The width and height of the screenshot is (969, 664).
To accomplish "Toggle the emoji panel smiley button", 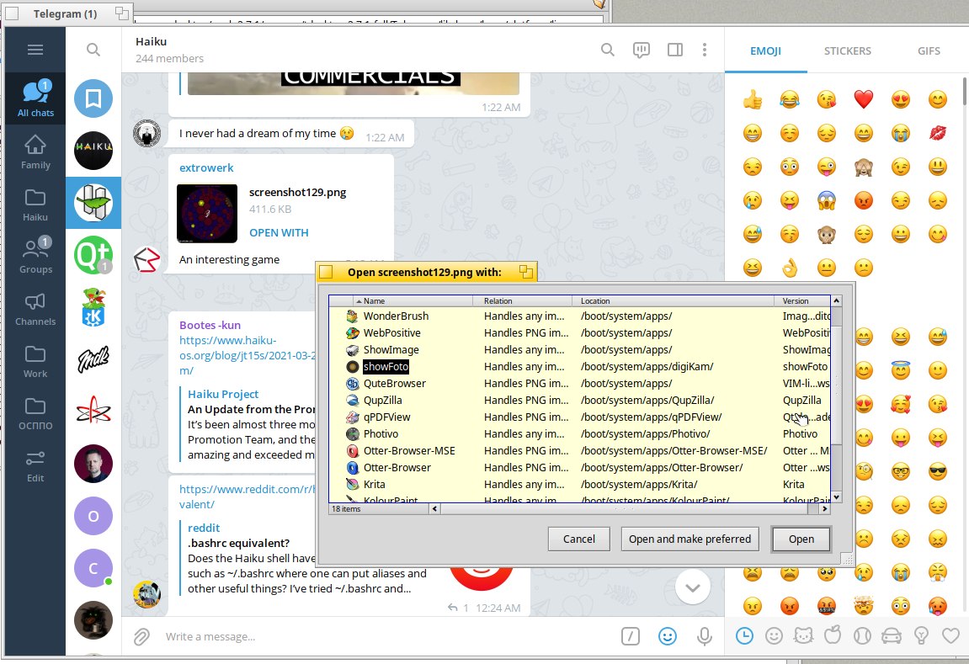I will [668, 636].
